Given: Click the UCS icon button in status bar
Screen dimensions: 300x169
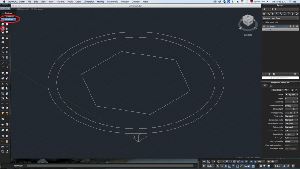Looking at the screenshot, I should [208, 161].
